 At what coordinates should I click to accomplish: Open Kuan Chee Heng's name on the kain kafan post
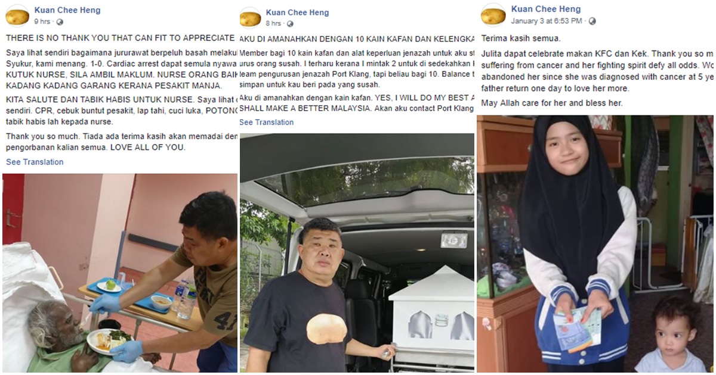[297, 12]
